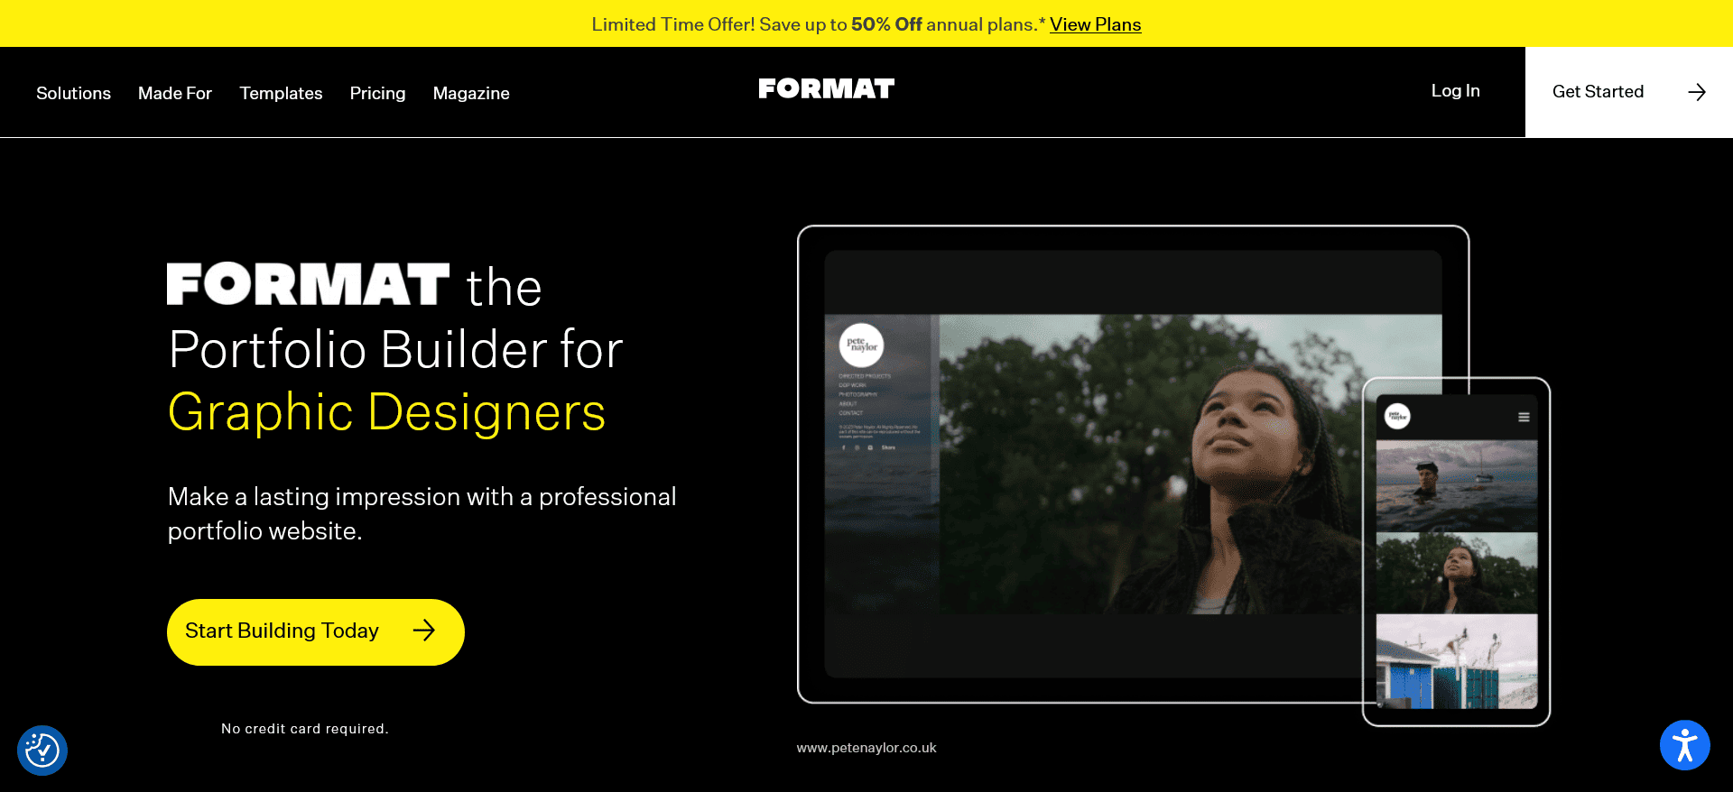Click the arrow beside Get Started
The width and height of the screenshot is (1733, 792).
tap(1697, 92)
